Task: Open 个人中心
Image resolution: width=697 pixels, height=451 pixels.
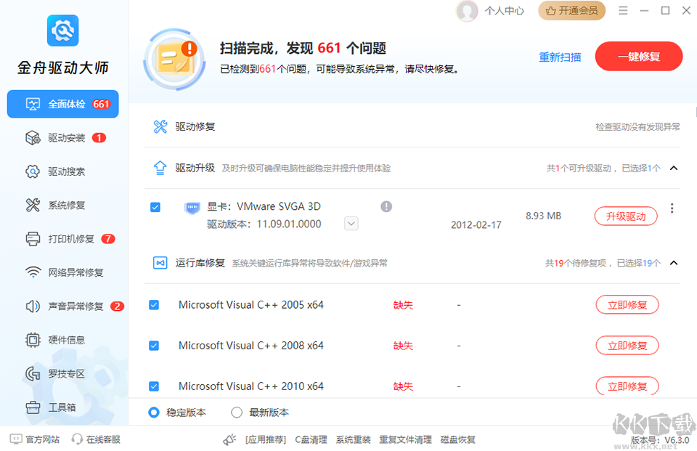Action: point(505,11)
